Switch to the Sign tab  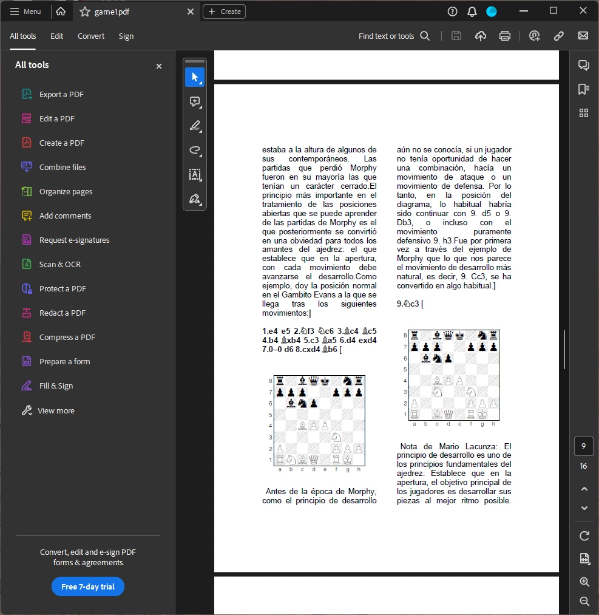(126, 36)
